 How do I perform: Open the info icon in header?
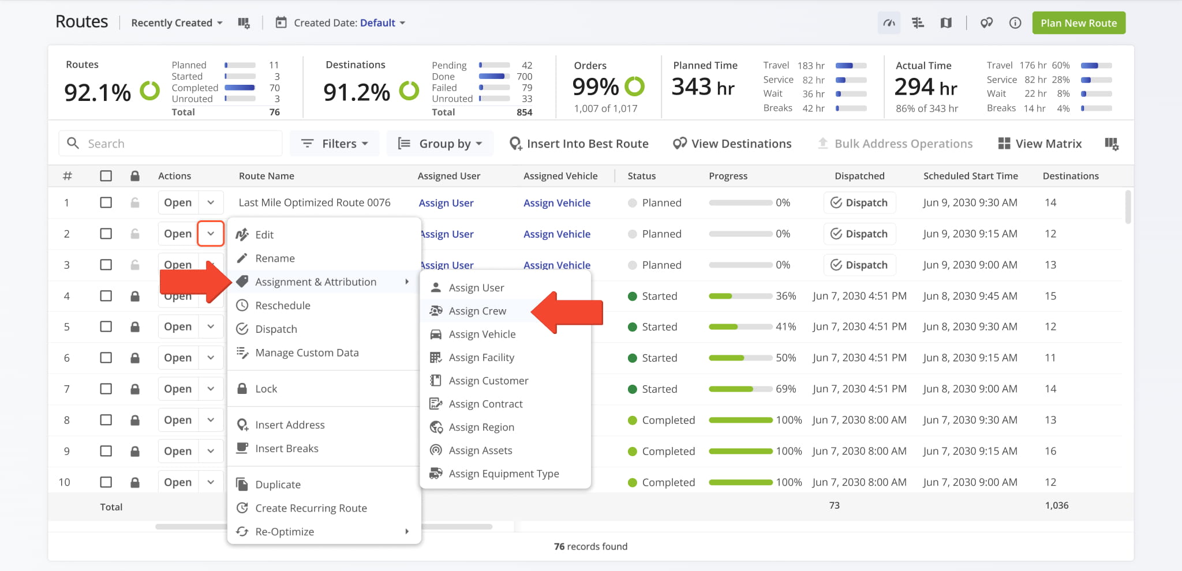click(1015, 23)
